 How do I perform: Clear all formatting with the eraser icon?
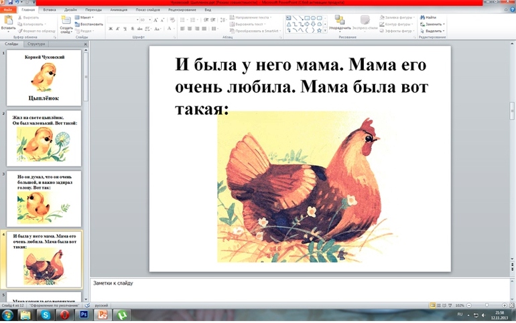pyautogui.click(x=172, y=20)
